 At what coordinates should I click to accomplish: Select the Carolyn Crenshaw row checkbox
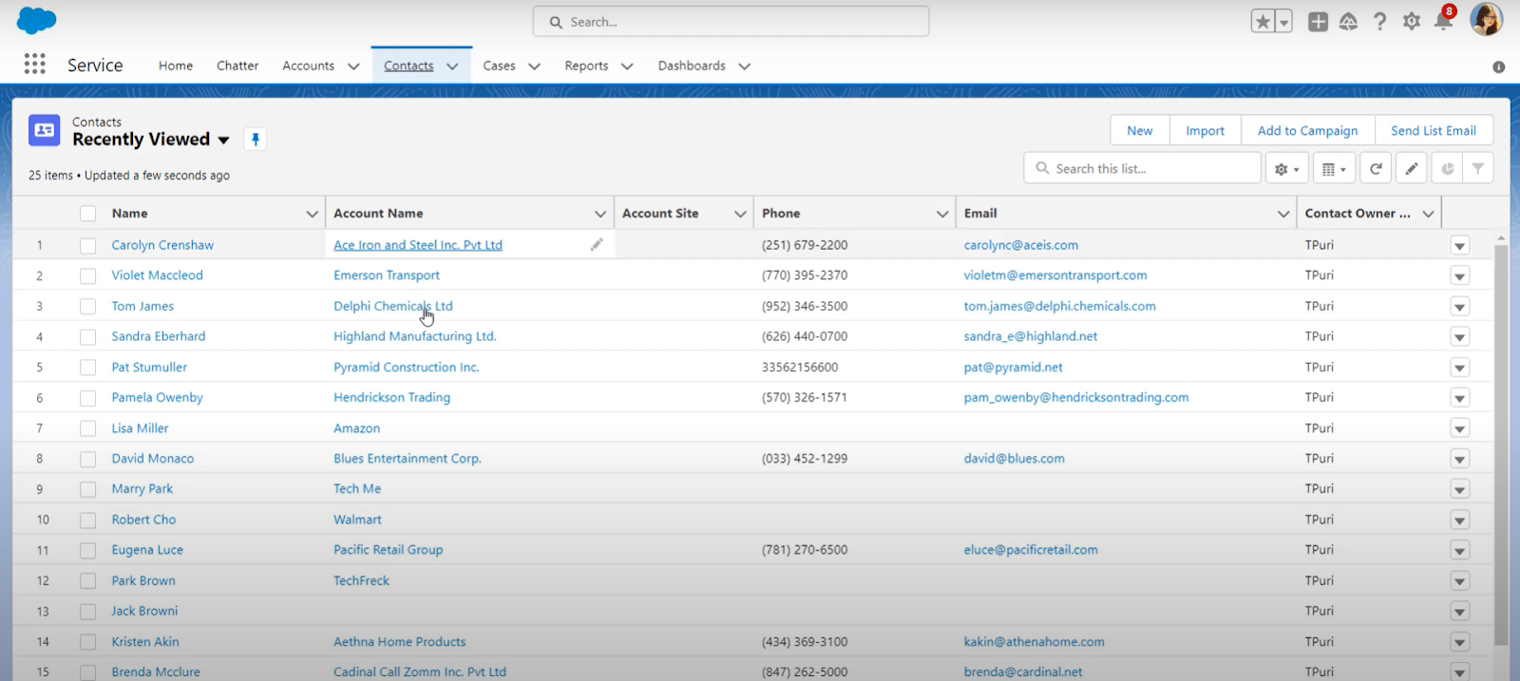click(x=88, y=245)
